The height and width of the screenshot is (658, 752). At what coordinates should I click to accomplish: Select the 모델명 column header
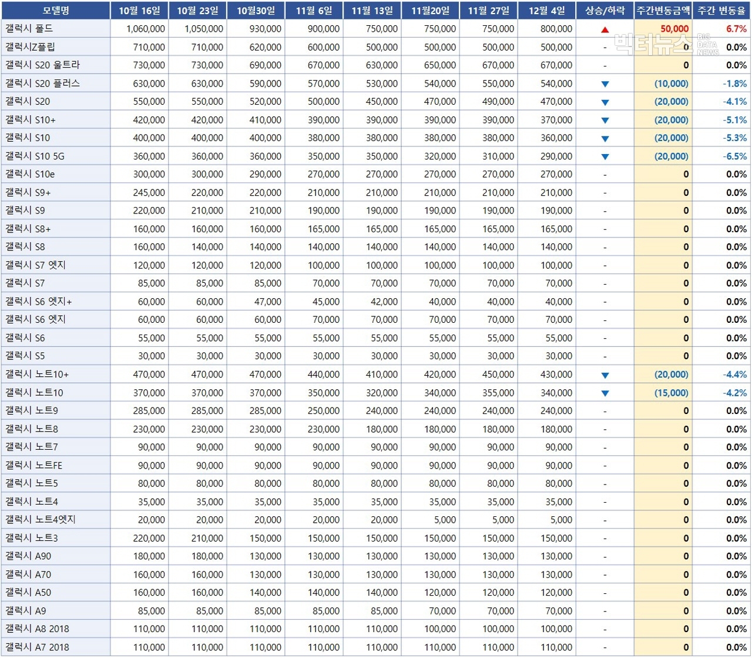[x=55, y=10]
